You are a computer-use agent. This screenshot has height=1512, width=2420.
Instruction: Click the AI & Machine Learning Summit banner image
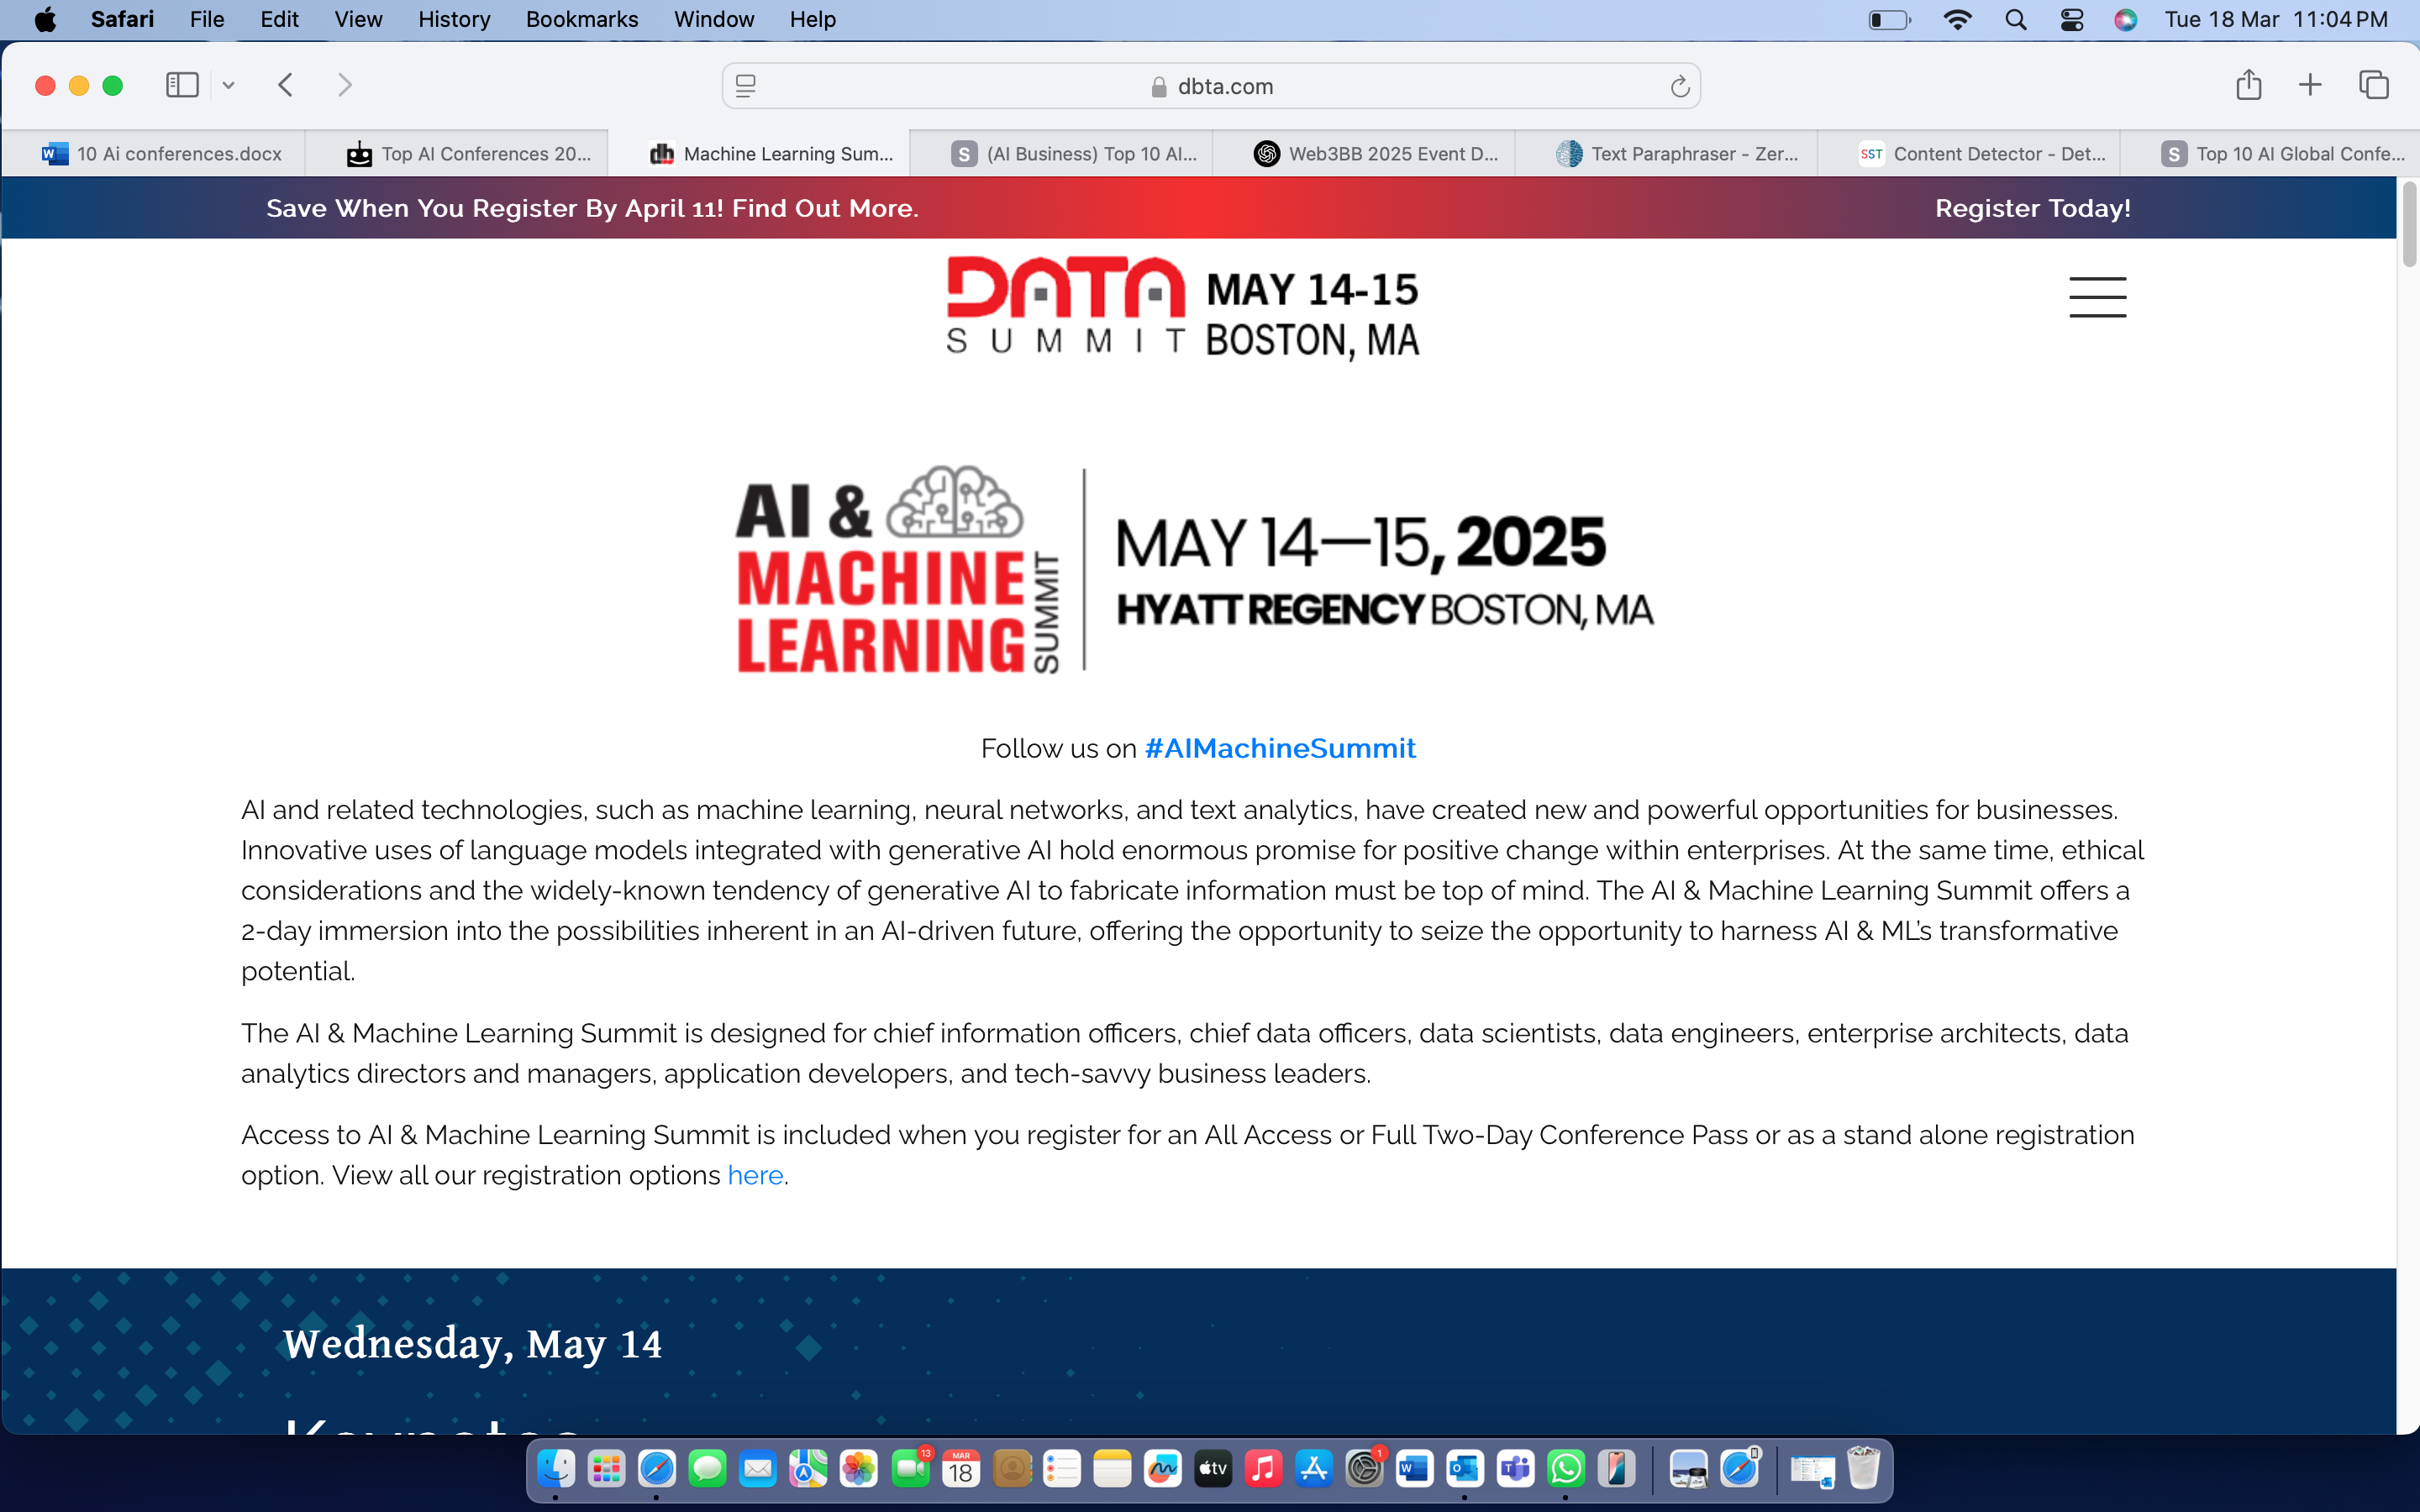(1194, 570)
